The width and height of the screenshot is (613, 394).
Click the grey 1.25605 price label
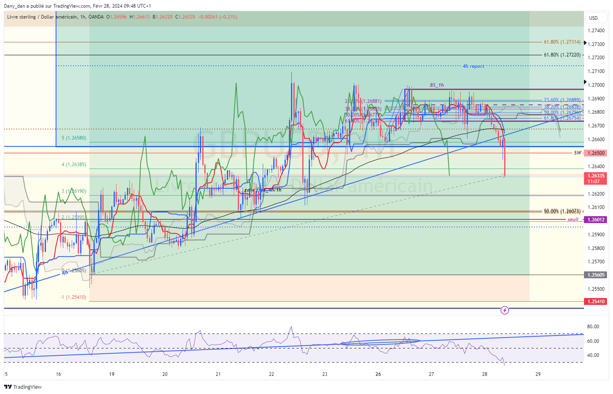(596, 275)
